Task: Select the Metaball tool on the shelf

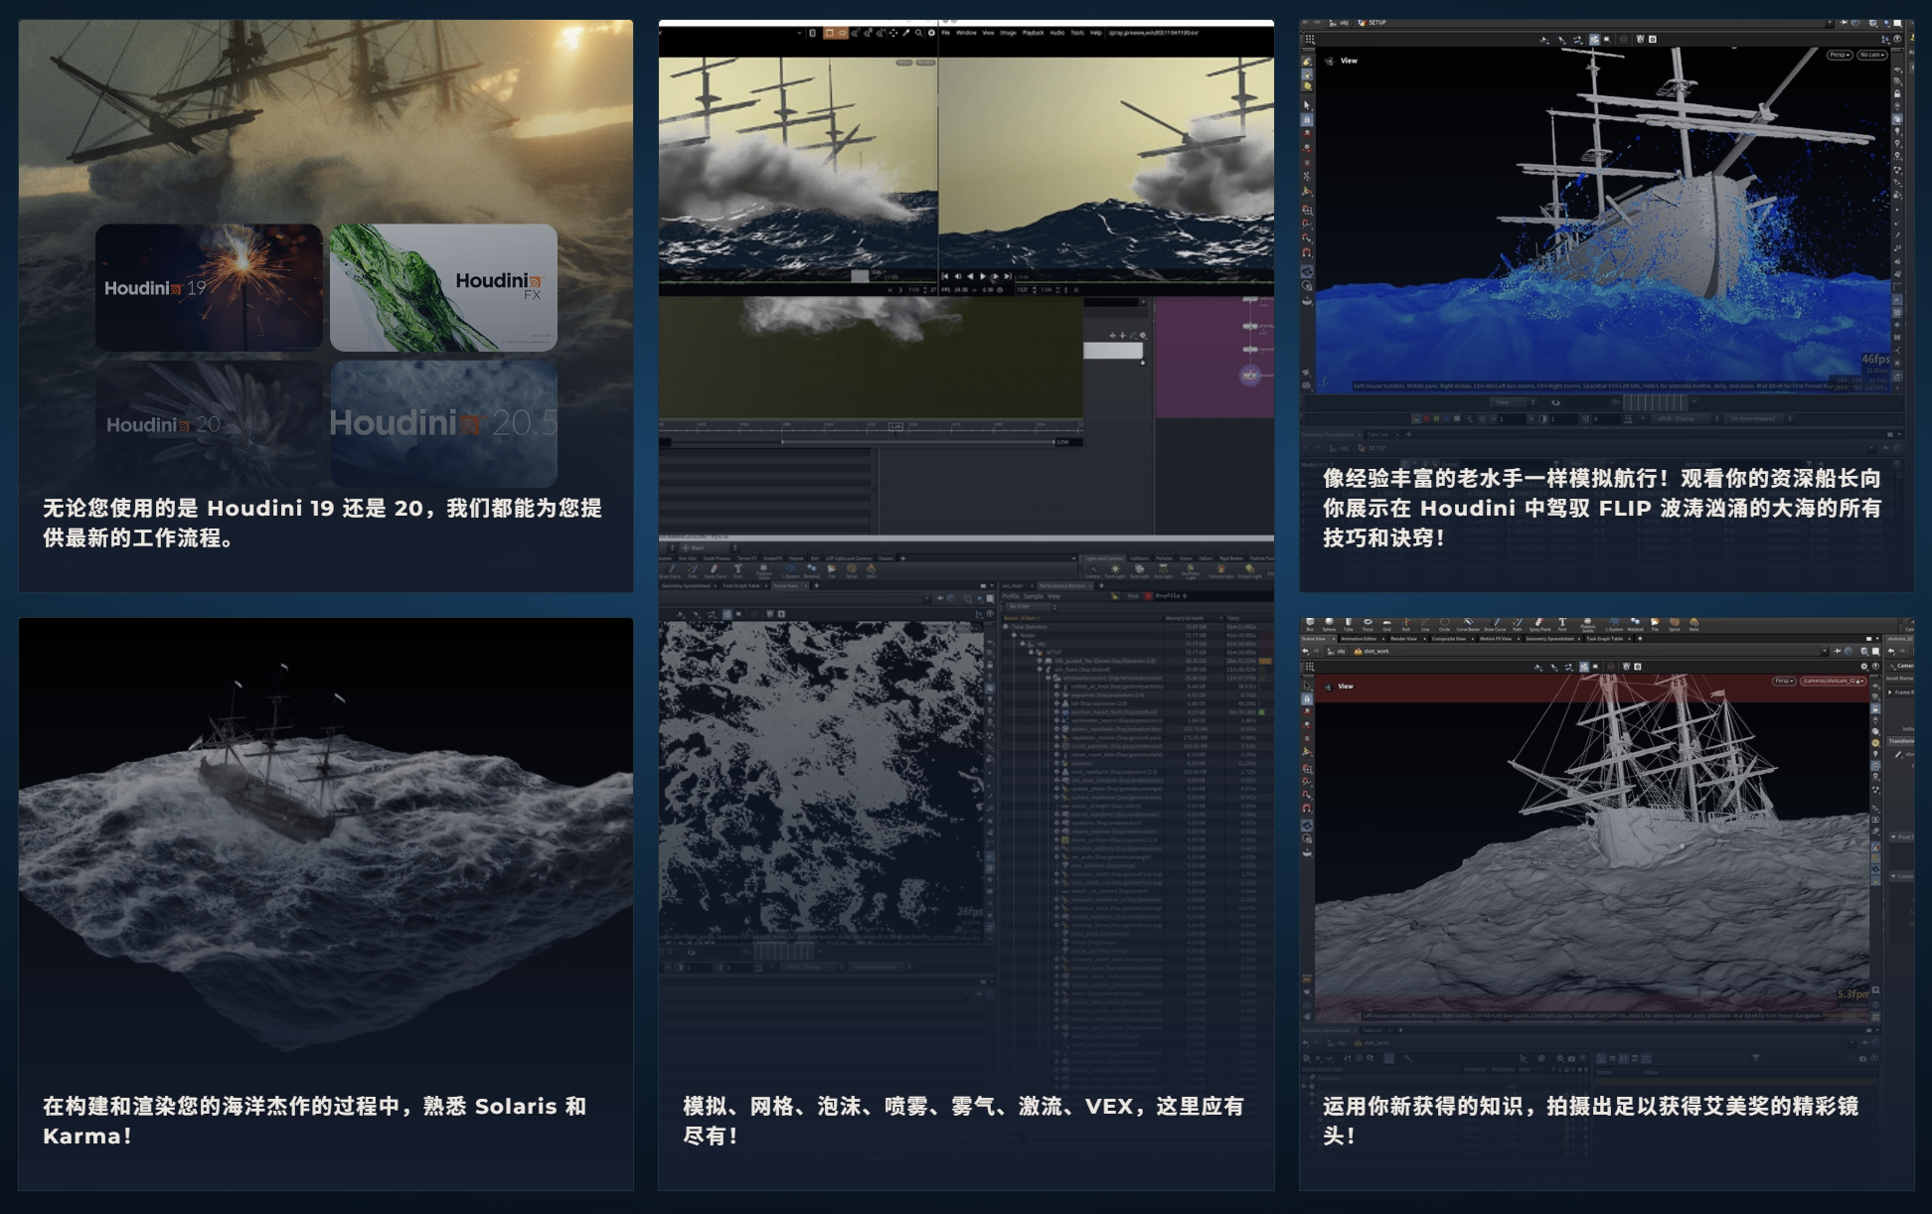Action: (x=1635, y=623)
